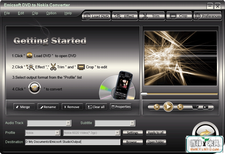Click the Remove button

point(72,107)
